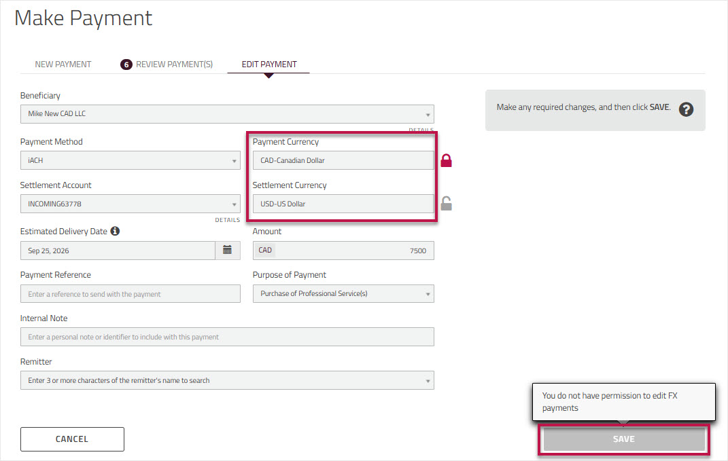Screen dimensions: 728x461
Task: Toggle the gray unlocked padlock beside Settlement Currency
Action: point(446,203)
